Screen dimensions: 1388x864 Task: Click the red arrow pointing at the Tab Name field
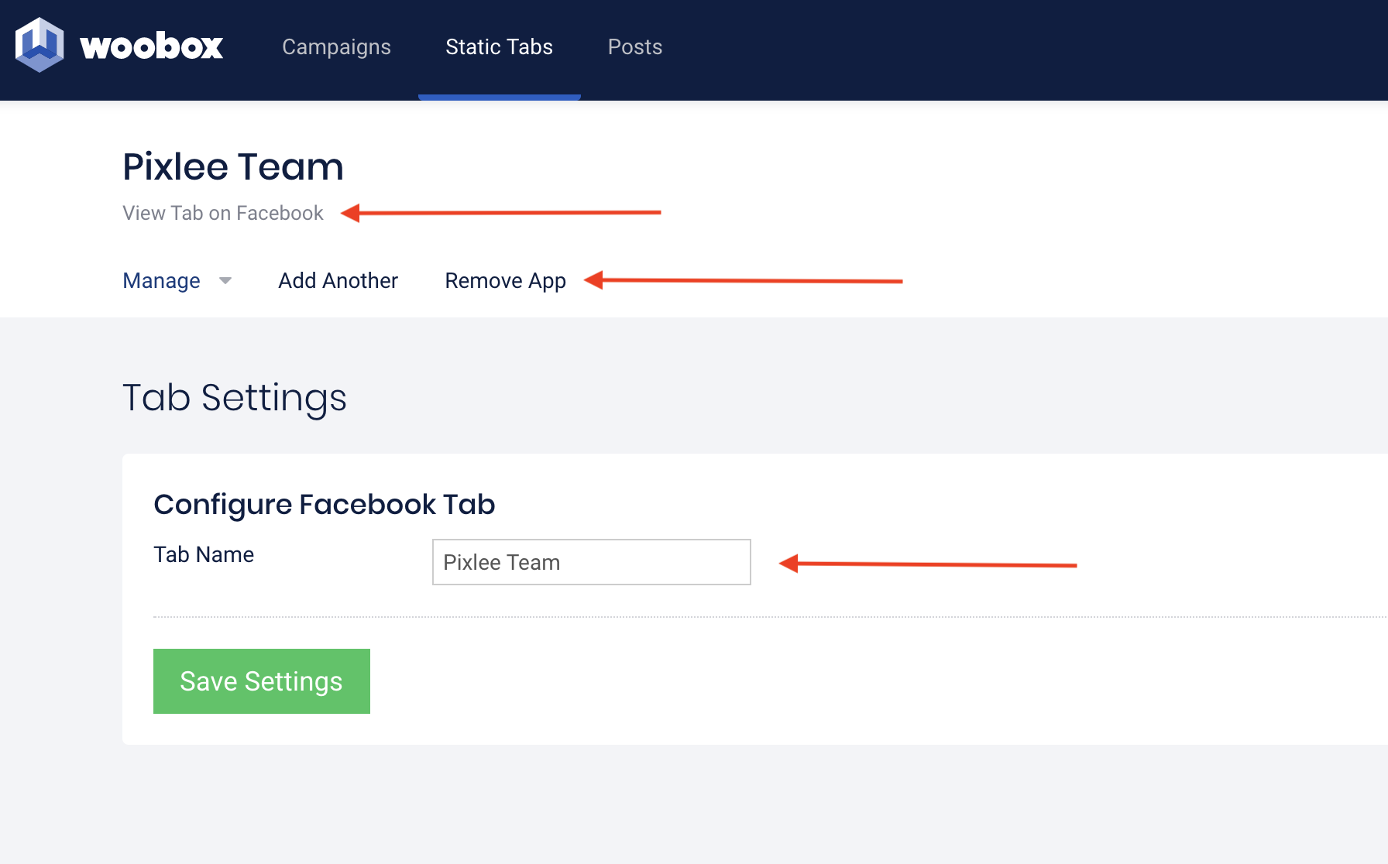click(928, 564)
